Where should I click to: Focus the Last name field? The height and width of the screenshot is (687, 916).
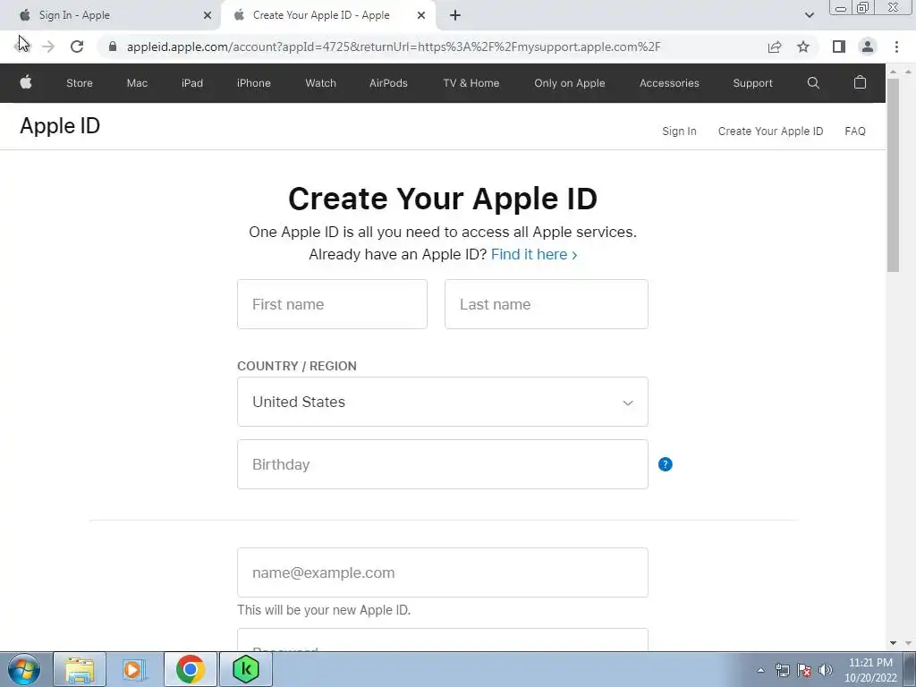point(547,304)
